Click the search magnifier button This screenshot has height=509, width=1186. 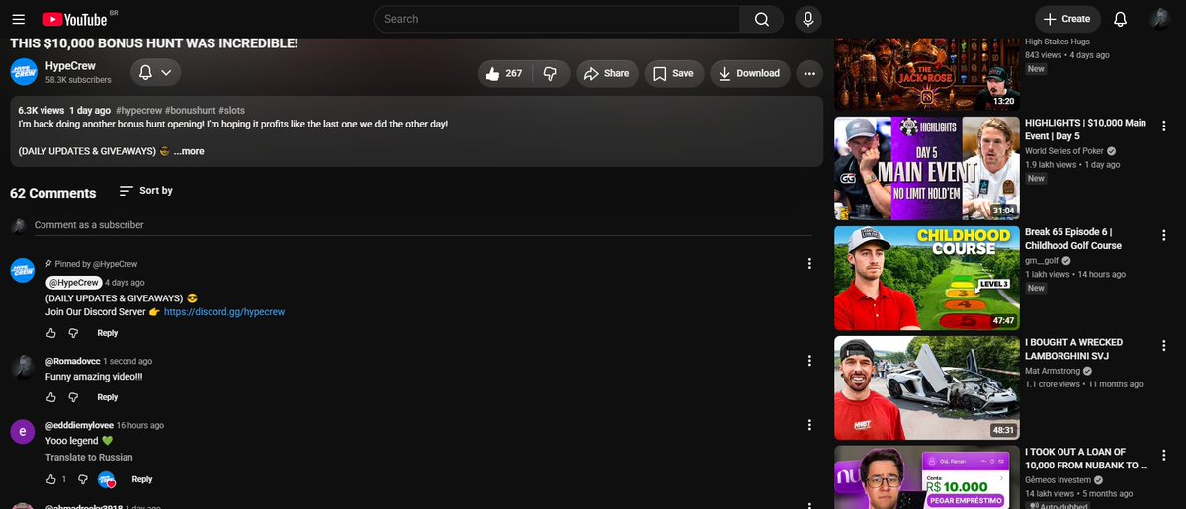761,19
